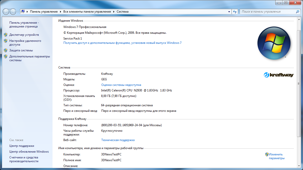Image resolution: width=303 pixels, height=170 pixels.
Task: Click the Control Panel icon in address bar
Action: 23,12
